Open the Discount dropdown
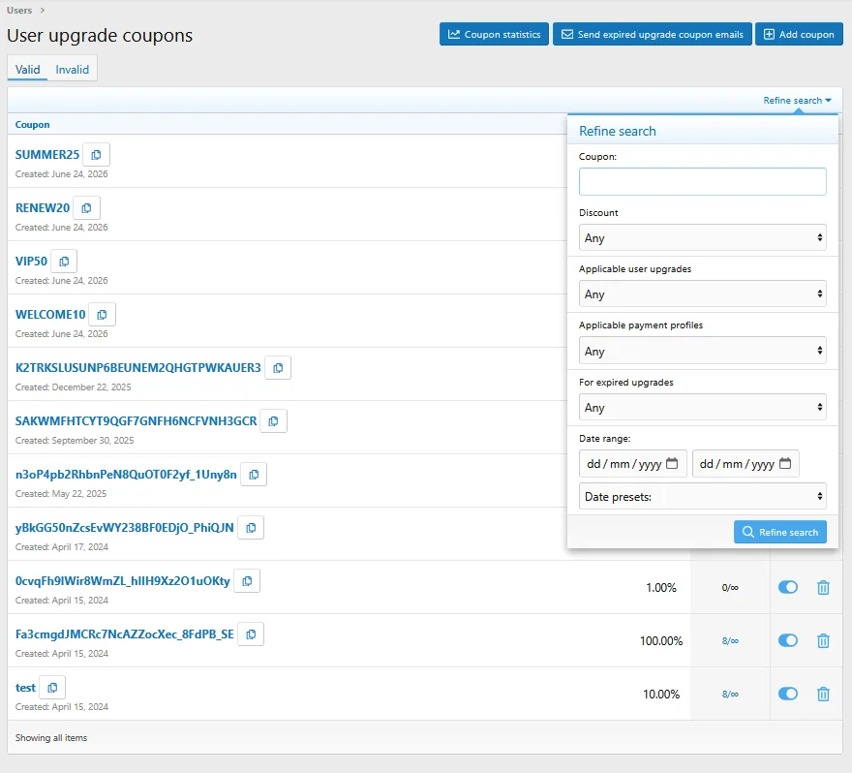Image resolution: width=852 pixels, height=773 pixels. click(x=703, y=237)
